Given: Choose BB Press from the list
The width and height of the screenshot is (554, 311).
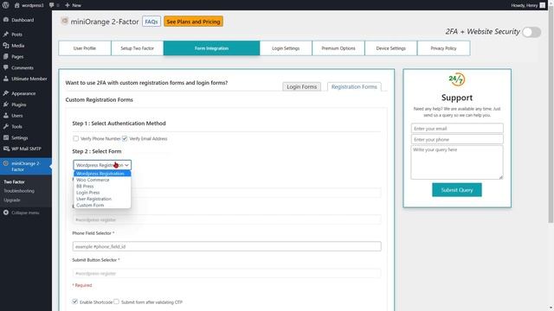Looking at the screenshot, I should tap(102, 187).
